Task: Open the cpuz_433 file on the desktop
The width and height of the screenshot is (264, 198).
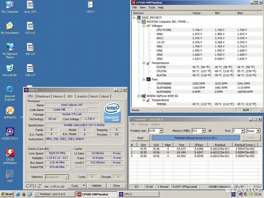Action: coord(30,5)
